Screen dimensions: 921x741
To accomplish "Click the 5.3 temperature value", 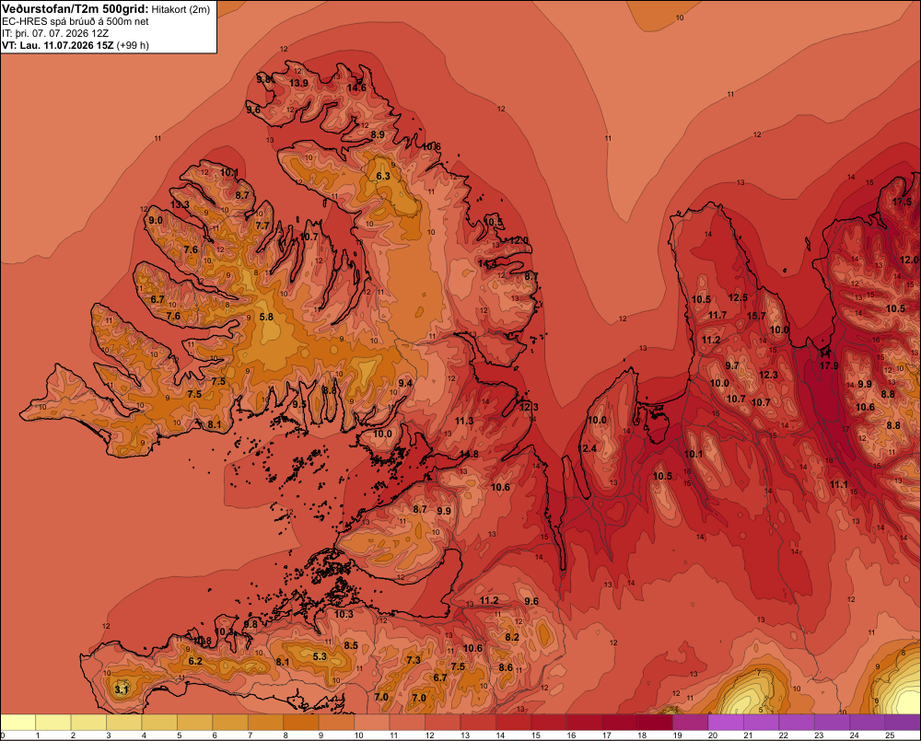I will pos(320,656).
